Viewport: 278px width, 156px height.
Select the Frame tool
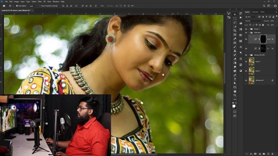click(235, 35)
